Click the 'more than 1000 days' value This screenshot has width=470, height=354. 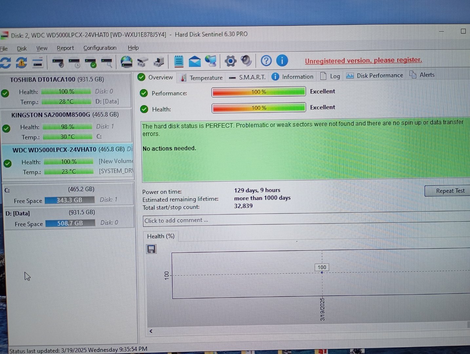[x=262, y=198]
